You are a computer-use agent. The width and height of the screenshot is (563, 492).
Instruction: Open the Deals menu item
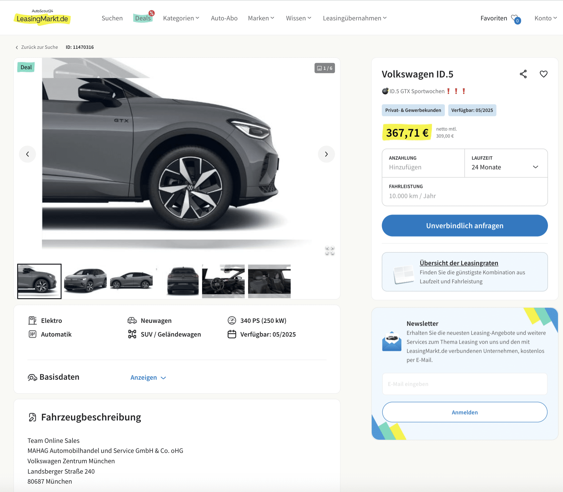[143, 18]
